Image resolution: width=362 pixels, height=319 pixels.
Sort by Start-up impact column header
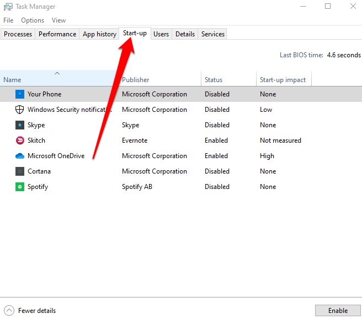283,80
